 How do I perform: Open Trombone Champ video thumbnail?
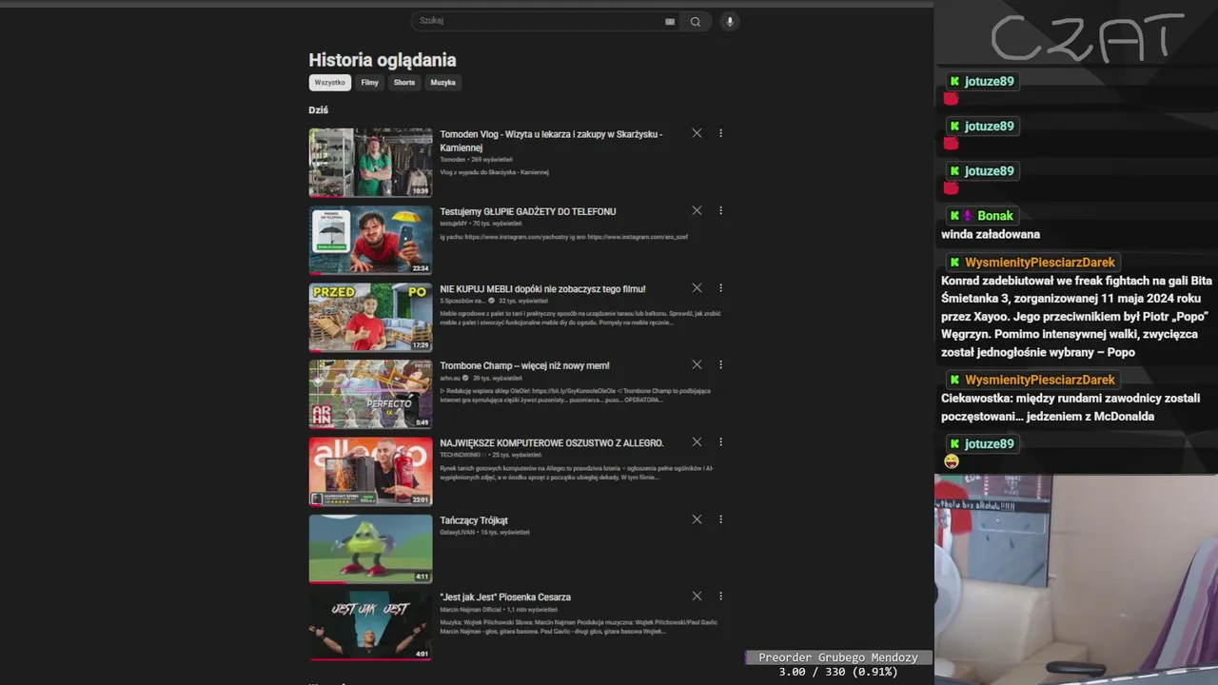pos(370,394)
